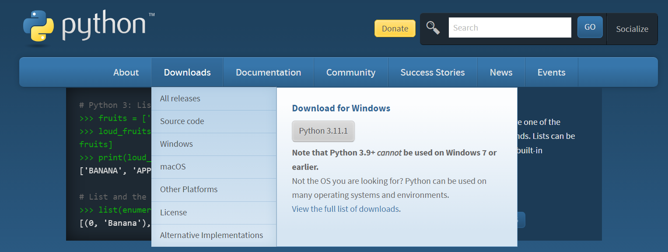Select Alternative Implementations menu entry
The image size is (668, 252).
click(211, 235)
